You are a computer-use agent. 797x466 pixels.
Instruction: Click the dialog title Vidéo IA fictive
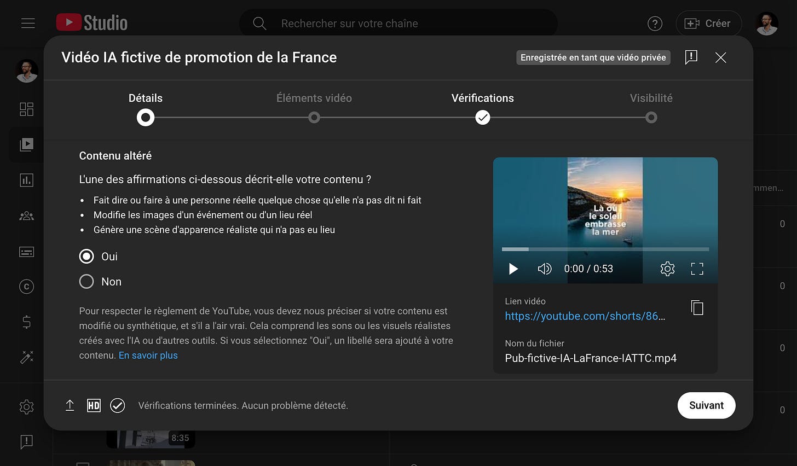click(x=199, y=57)
